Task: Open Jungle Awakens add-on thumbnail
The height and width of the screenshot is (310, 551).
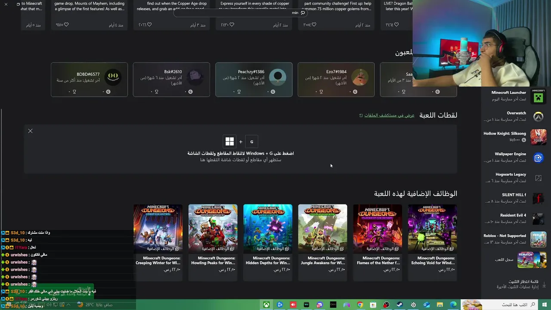Action: (x=322, y=228)
